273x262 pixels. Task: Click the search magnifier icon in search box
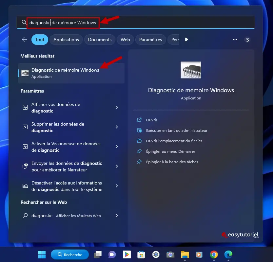24,22
